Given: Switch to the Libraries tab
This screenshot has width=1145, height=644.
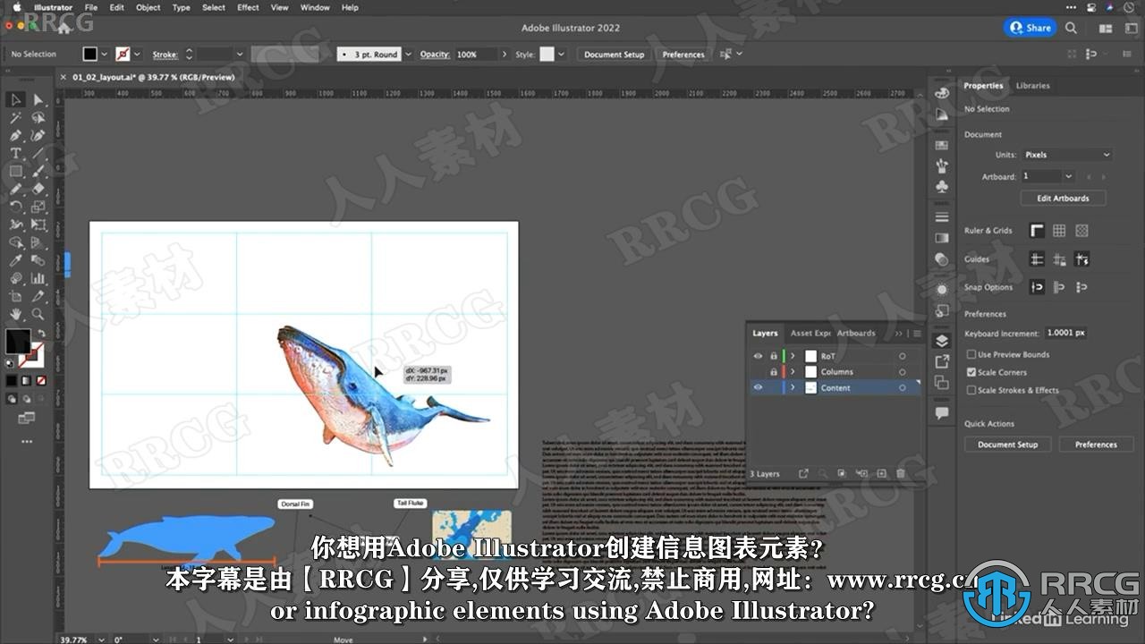Looking at the screenshot, I should (x=1032, y=86).
